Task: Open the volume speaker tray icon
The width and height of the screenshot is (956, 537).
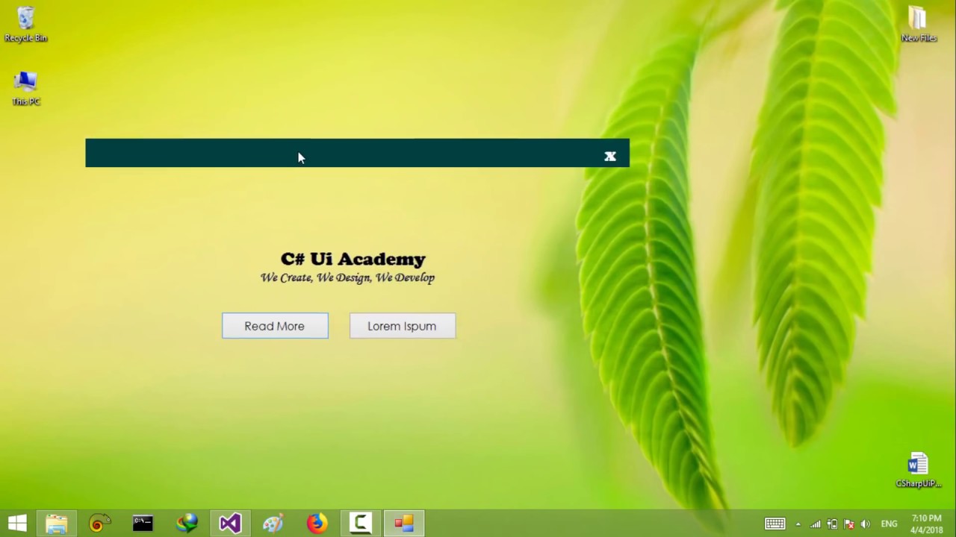Action: click(x=866, y=524)
